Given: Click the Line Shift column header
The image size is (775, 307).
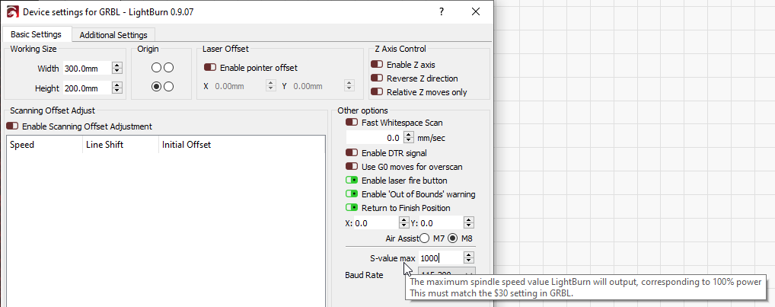Looking at the screenshot, I should pyautogui.click(x=120, y=145).
